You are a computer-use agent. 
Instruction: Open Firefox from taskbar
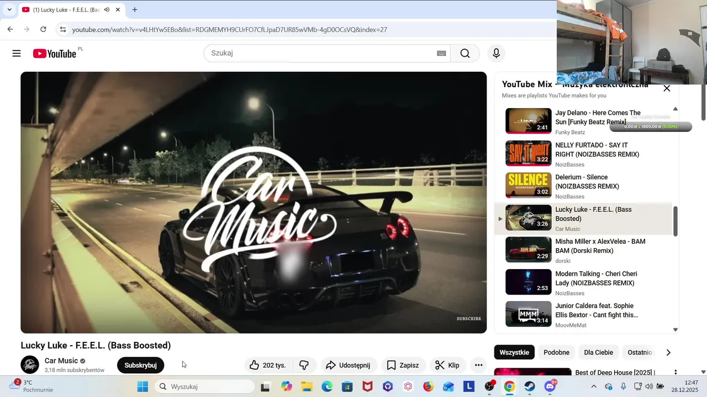click(x=428, y=387)
